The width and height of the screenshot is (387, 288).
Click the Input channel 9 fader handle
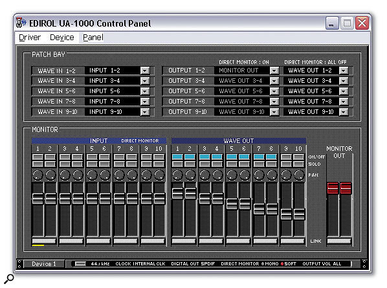[x=146, y=199]
